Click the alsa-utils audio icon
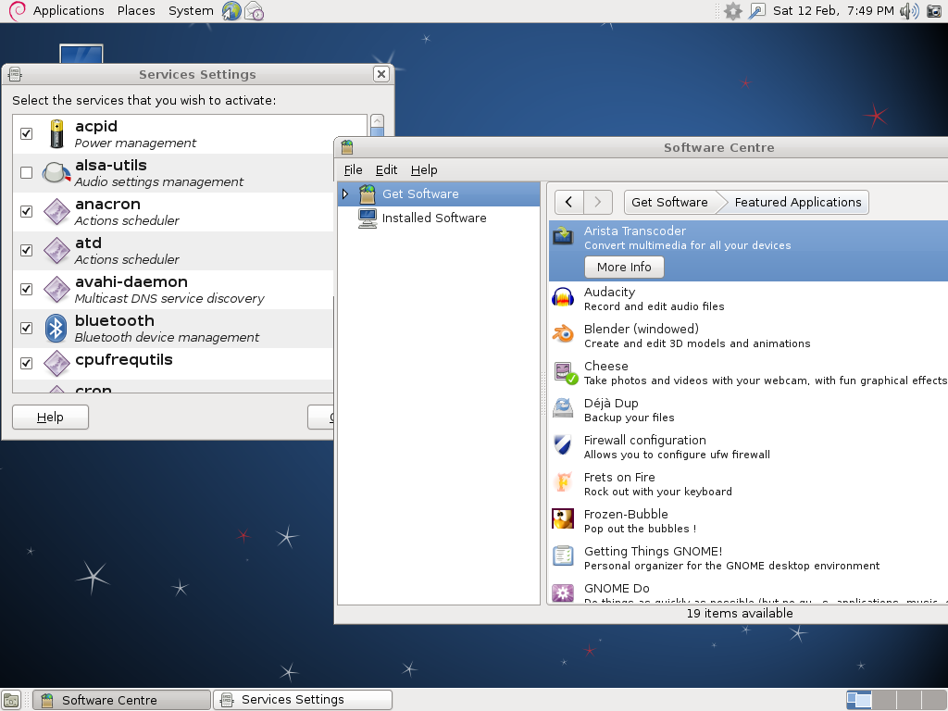 point(56,173)
